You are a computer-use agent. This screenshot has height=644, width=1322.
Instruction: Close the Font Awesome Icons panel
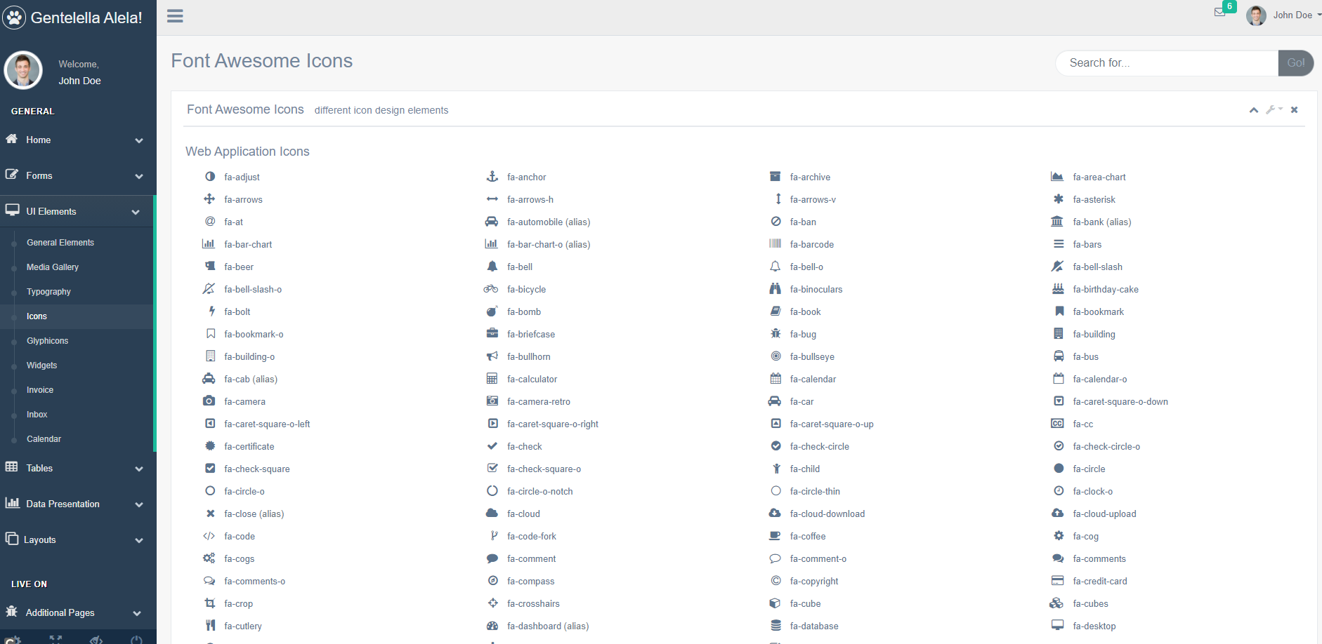1294,109
